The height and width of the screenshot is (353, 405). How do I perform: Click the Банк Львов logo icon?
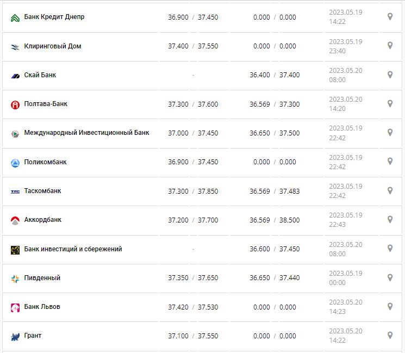click(15, 307)
